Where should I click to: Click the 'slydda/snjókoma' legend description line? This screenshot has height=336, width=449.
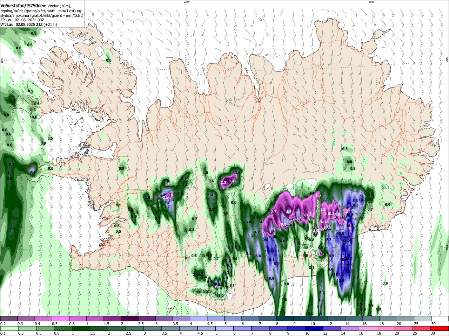point(42,15)
